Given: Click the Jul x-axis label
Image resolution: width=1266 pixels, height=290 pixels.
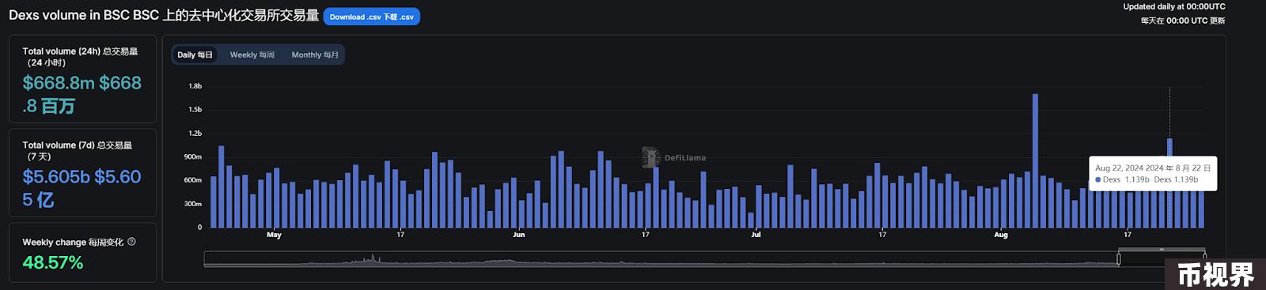Looking at the screenshot, I should click(756, 235).
